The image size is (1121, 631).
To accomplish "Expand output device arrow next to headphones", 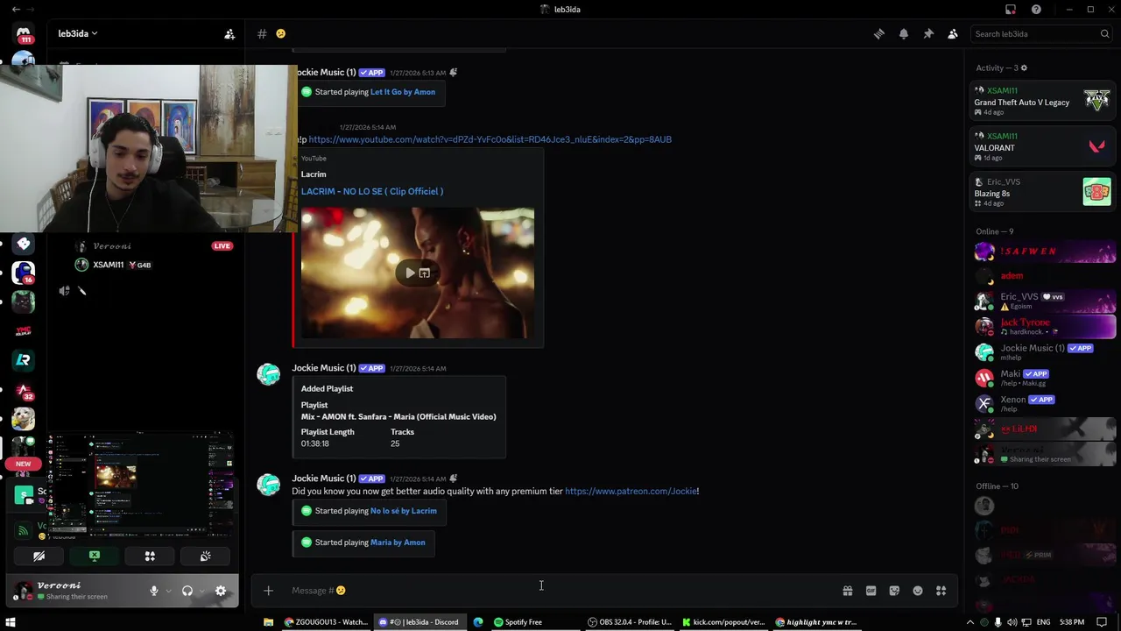I will click(x=201, y=592).
